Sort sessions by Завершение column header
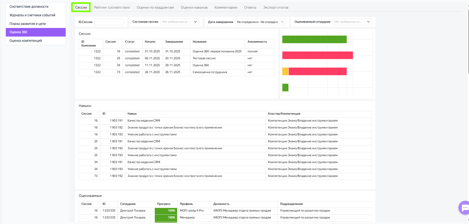 coord(174,42)
